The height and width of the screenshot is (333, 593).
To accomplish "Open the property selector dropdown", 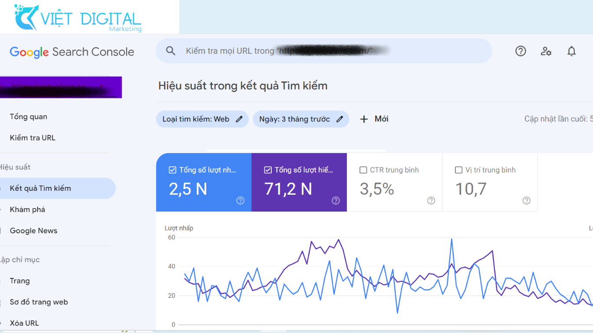I will (x=61, y=87).
